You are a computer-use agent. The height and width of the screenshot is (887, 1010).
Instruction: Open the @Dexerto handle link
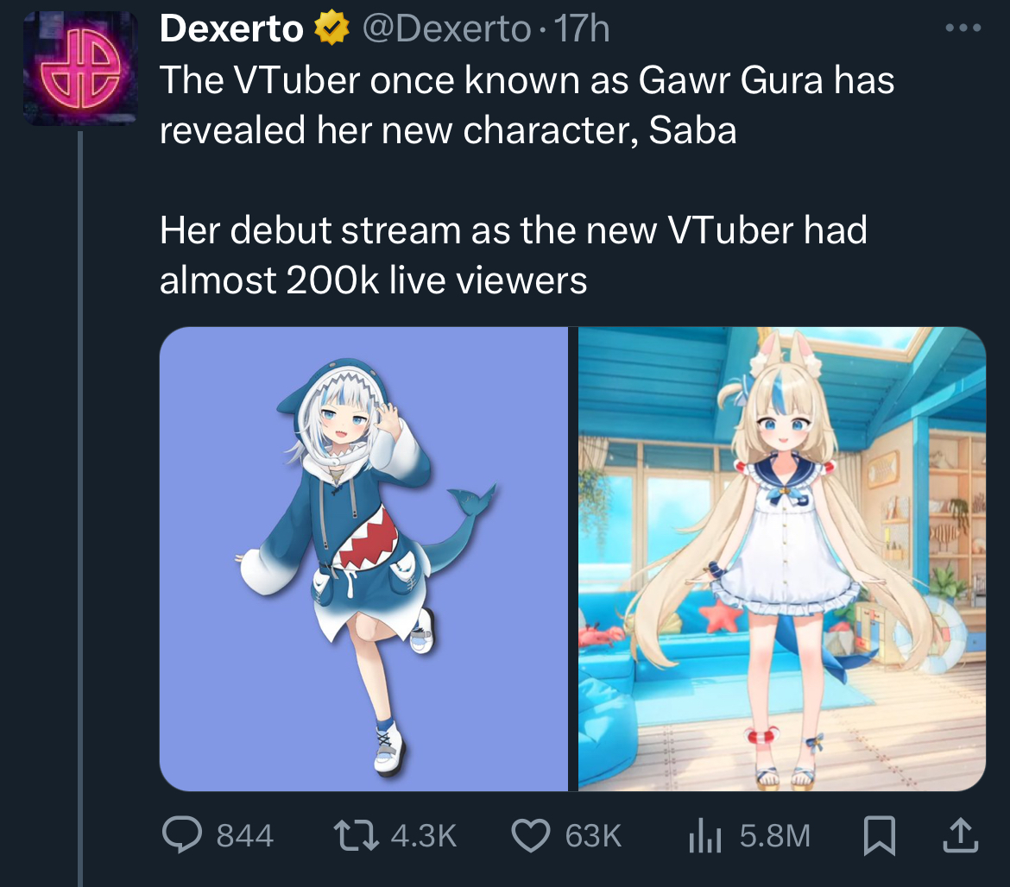446,29
